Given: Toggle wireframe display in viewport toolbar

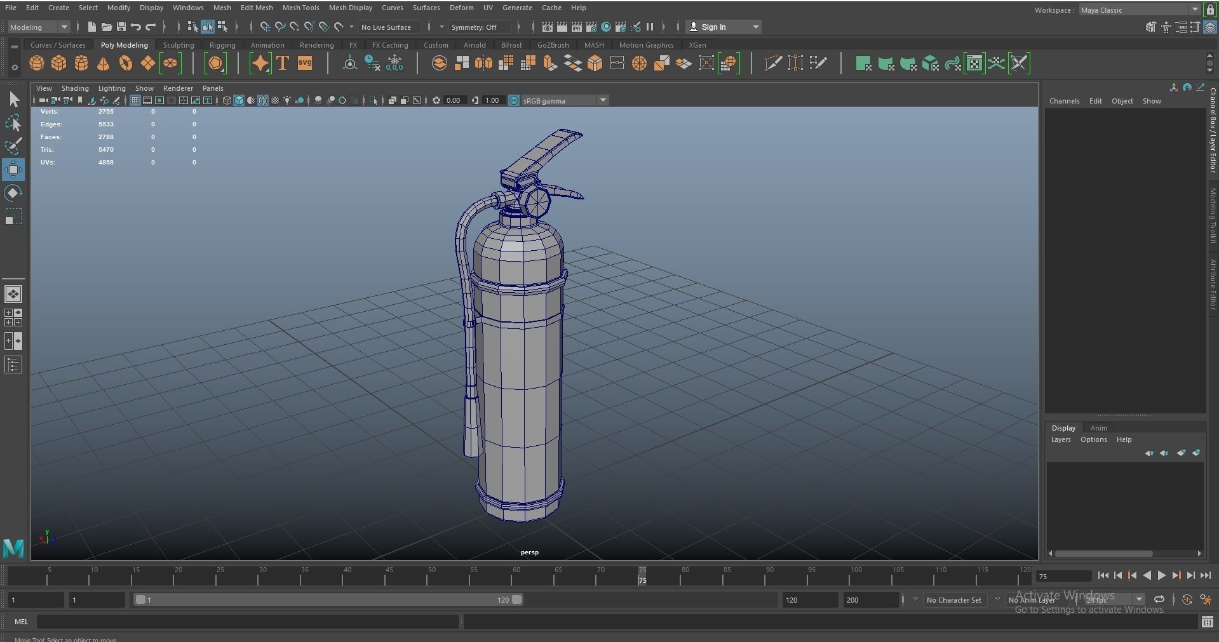Looking at the screenshot, I should pyautogui.click(x=227, y=100).
